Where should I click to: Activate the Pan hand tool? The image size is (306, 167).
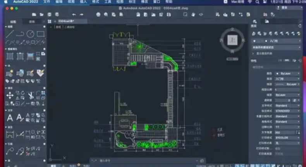point(194,14)
